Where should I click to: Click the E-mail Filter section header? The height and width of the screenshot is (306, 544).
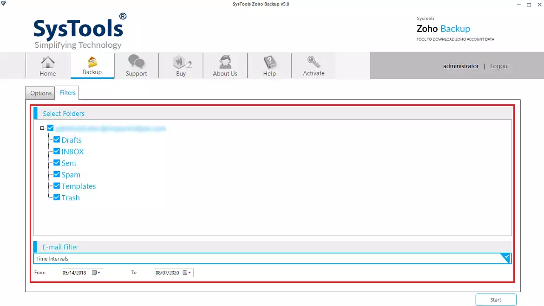[272, 247]
